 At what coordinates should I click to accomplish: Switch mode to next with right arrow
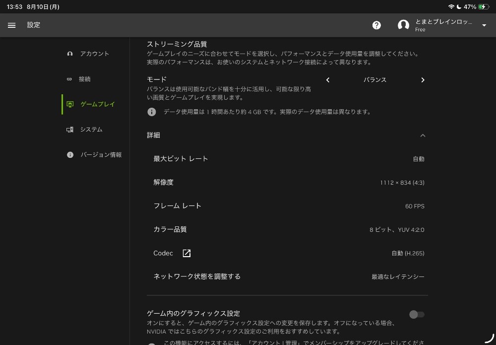pyautogui.click(x=423, y=80)
